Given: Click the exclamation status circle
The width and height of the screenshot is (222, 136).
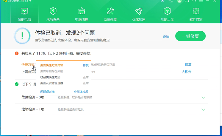Looking at the screenshot, I should pos(22,36).
